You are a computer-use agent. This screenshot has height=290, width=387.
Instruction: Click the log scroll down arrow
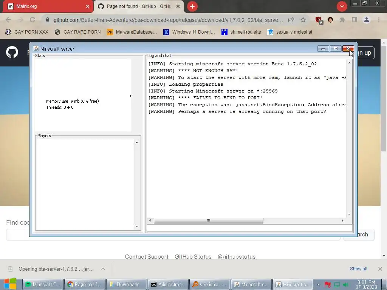tap(349, 214)
